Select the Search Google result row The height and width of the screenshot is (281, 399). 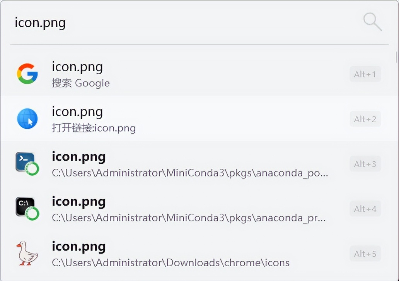coord(193,74)
